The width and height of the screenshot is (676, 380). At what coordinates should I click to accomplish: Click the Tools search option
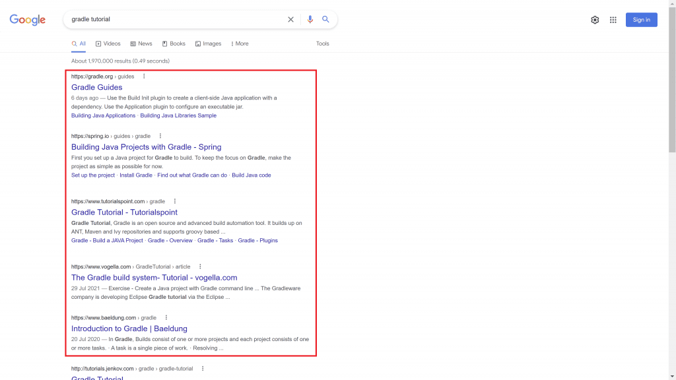pos(322,44)
